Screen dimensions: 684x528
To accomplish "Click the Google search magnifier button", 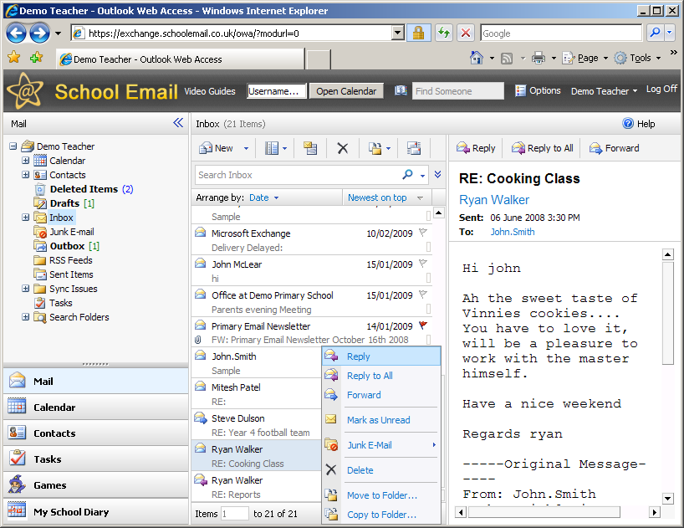I will (x=655, y=33).
